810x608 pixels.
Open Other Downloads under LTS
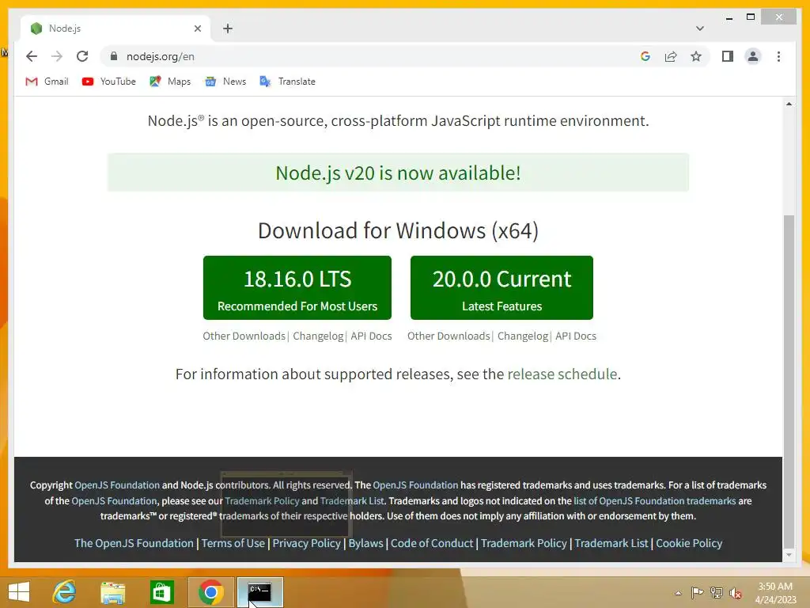point(244,336)
